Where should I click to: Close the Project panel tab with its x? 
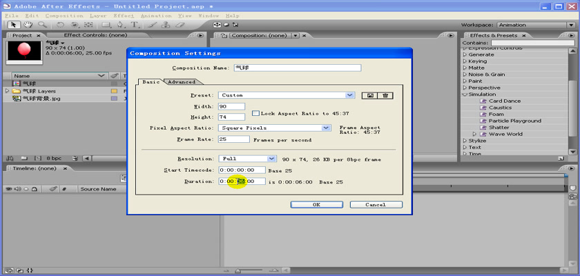[x=39, y=36]
